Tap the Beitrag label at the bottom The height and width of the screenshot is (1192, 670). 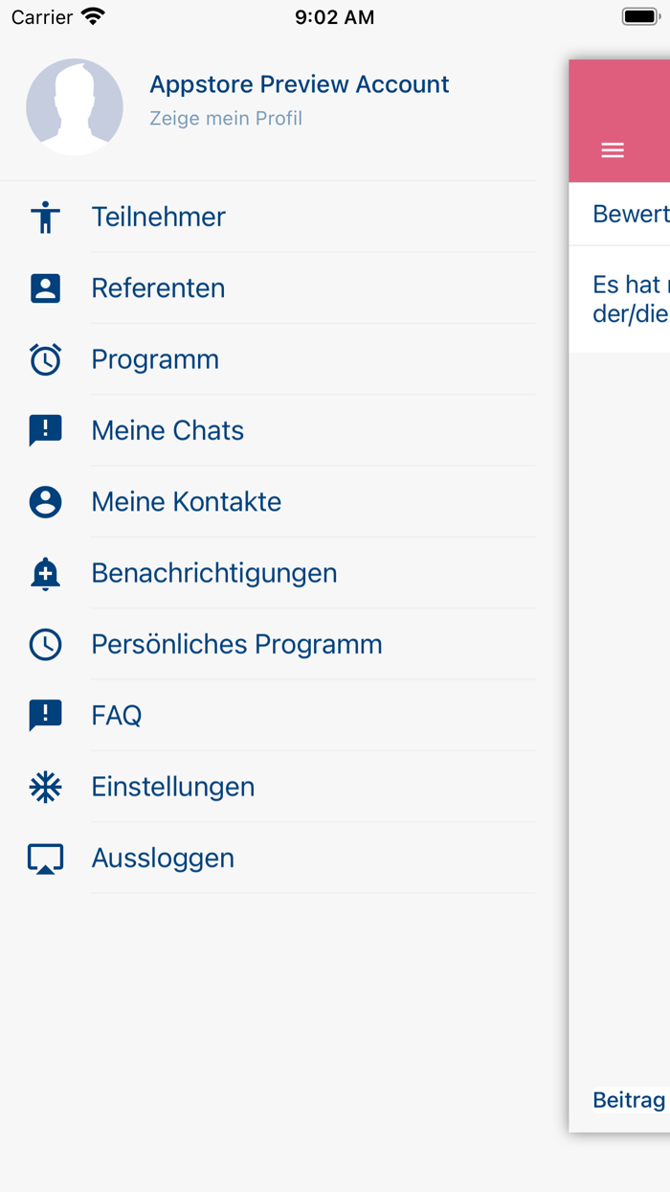coord(629,1100)
